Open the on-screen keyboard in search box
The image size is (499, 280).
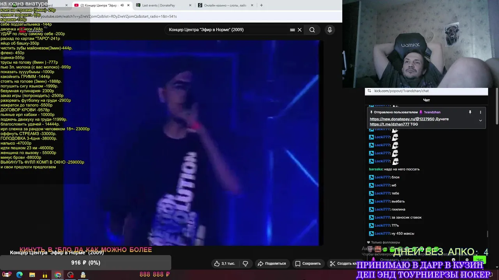coord(292,30)
